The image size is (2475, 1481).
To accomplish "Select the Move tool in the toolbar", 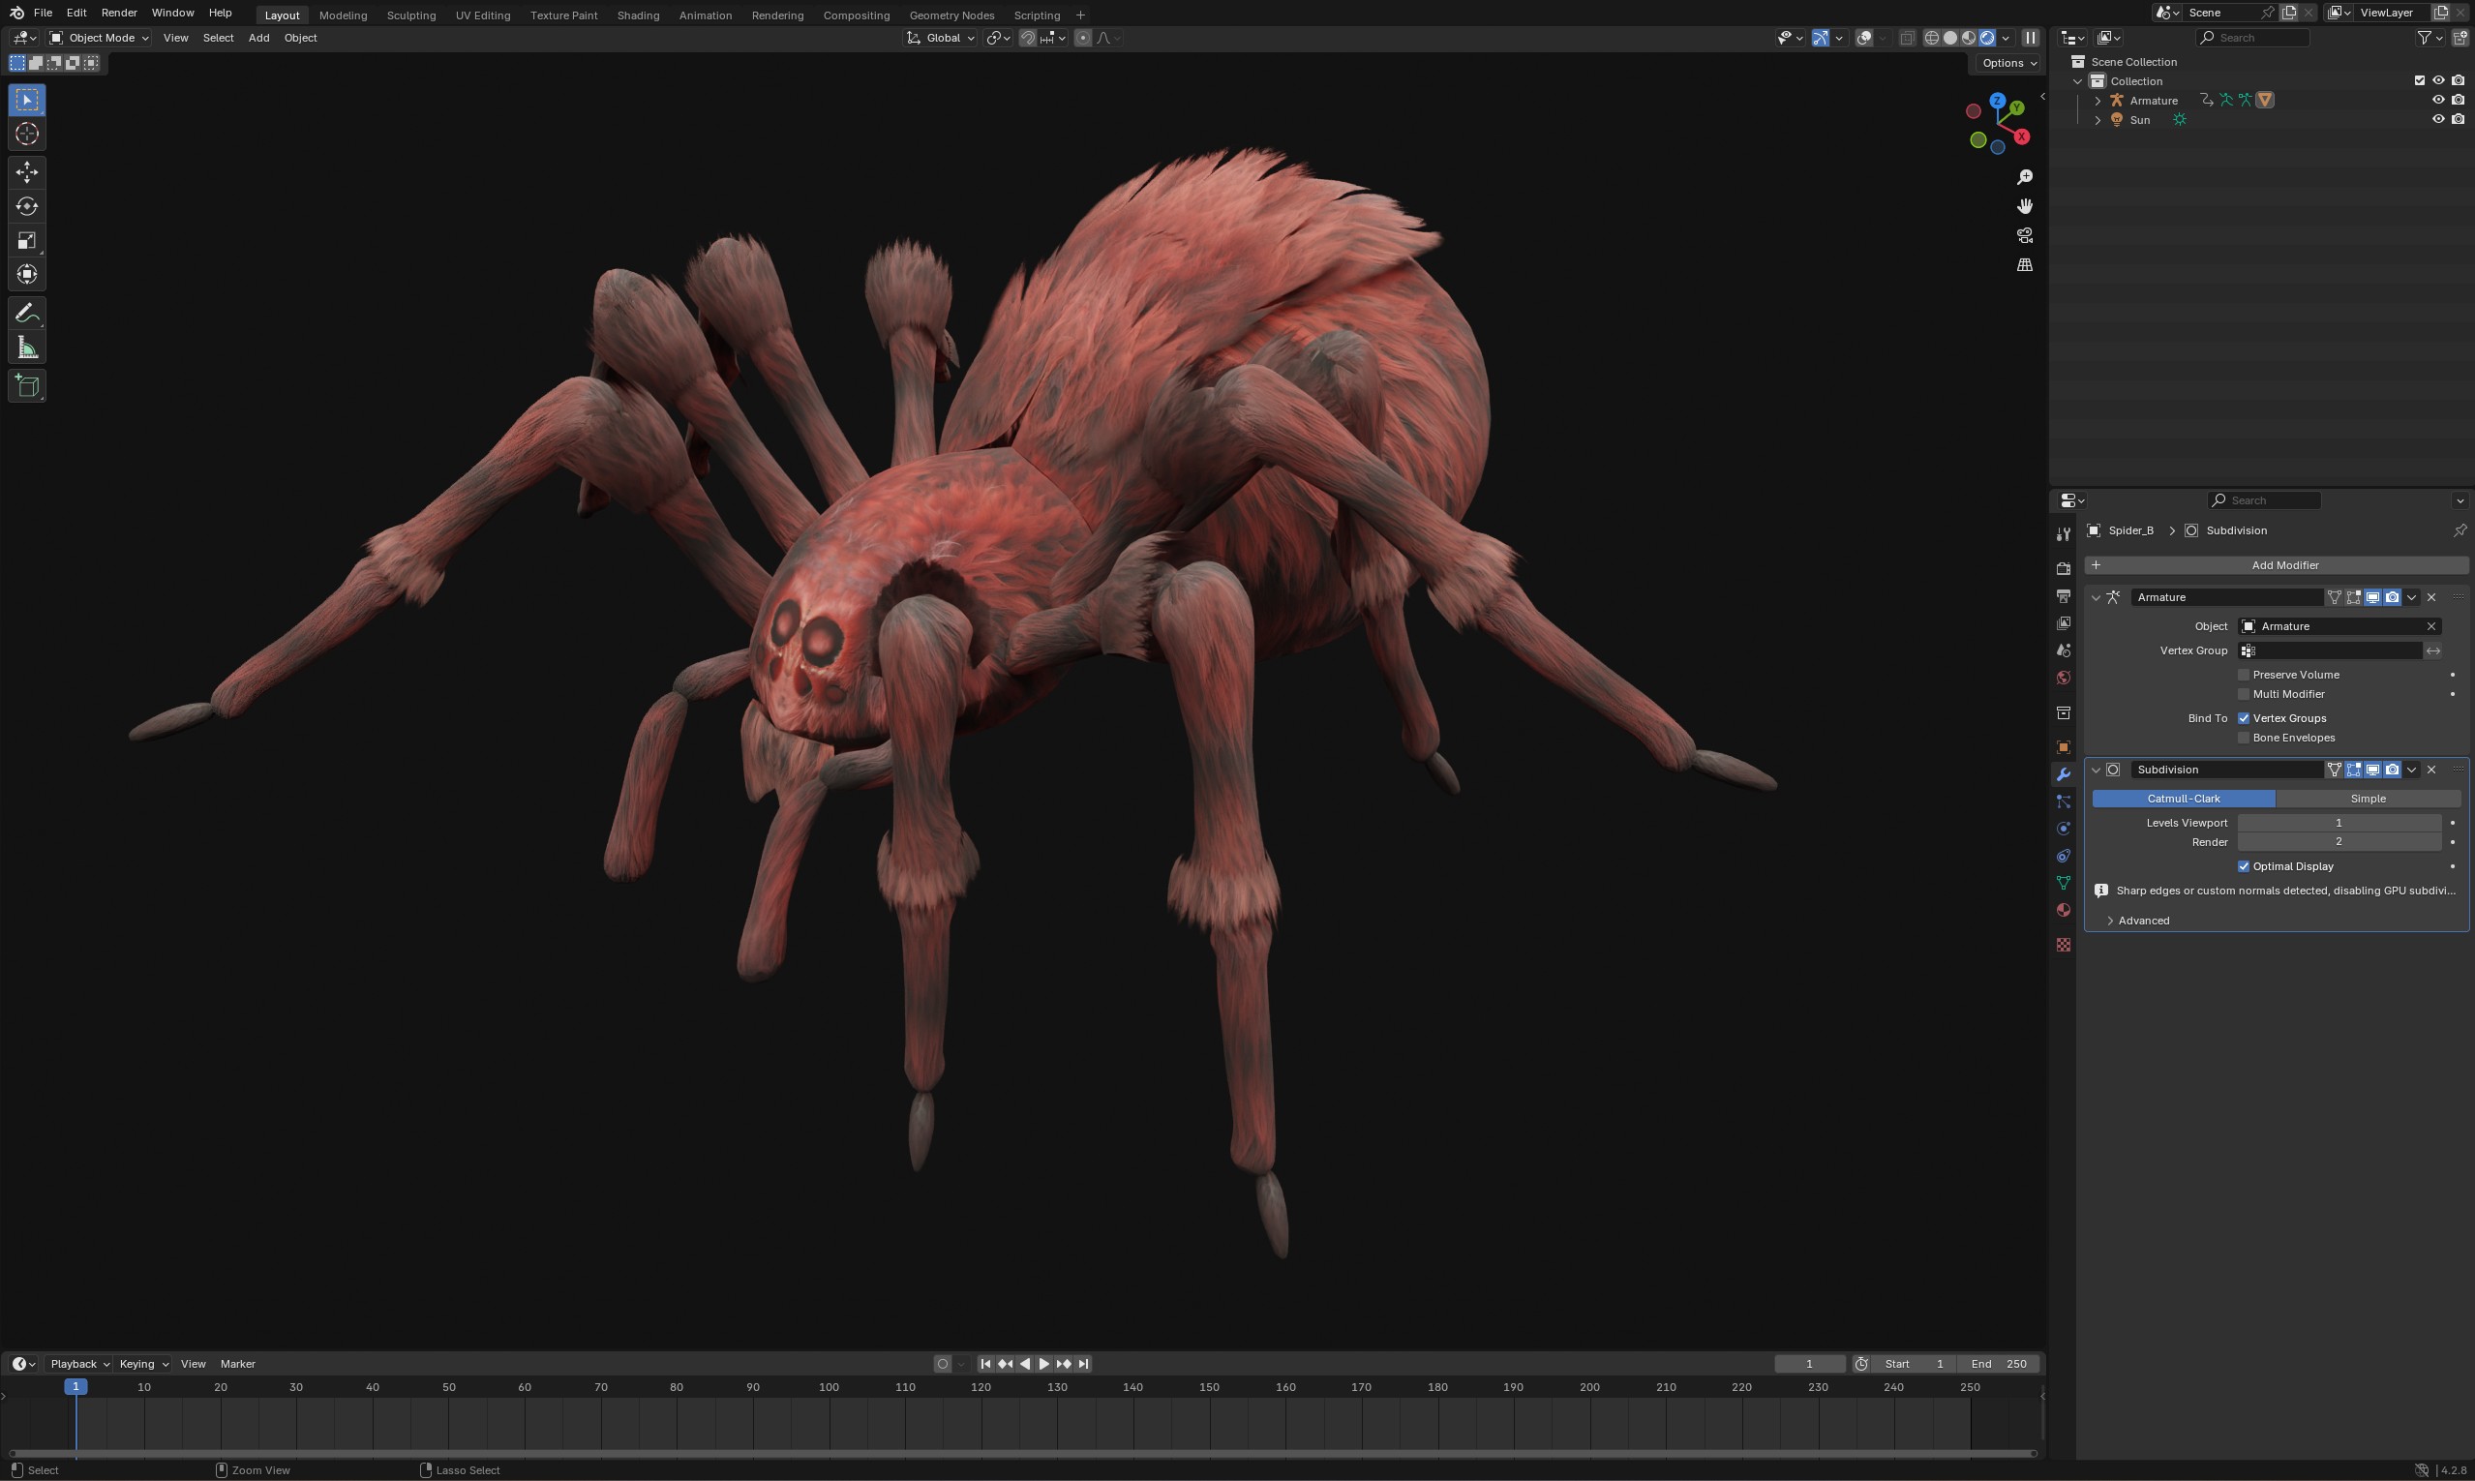I will [26, 171].
